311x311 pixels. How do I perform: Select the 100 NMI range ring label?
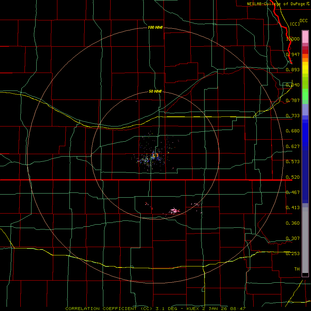[x=155, y=27]
